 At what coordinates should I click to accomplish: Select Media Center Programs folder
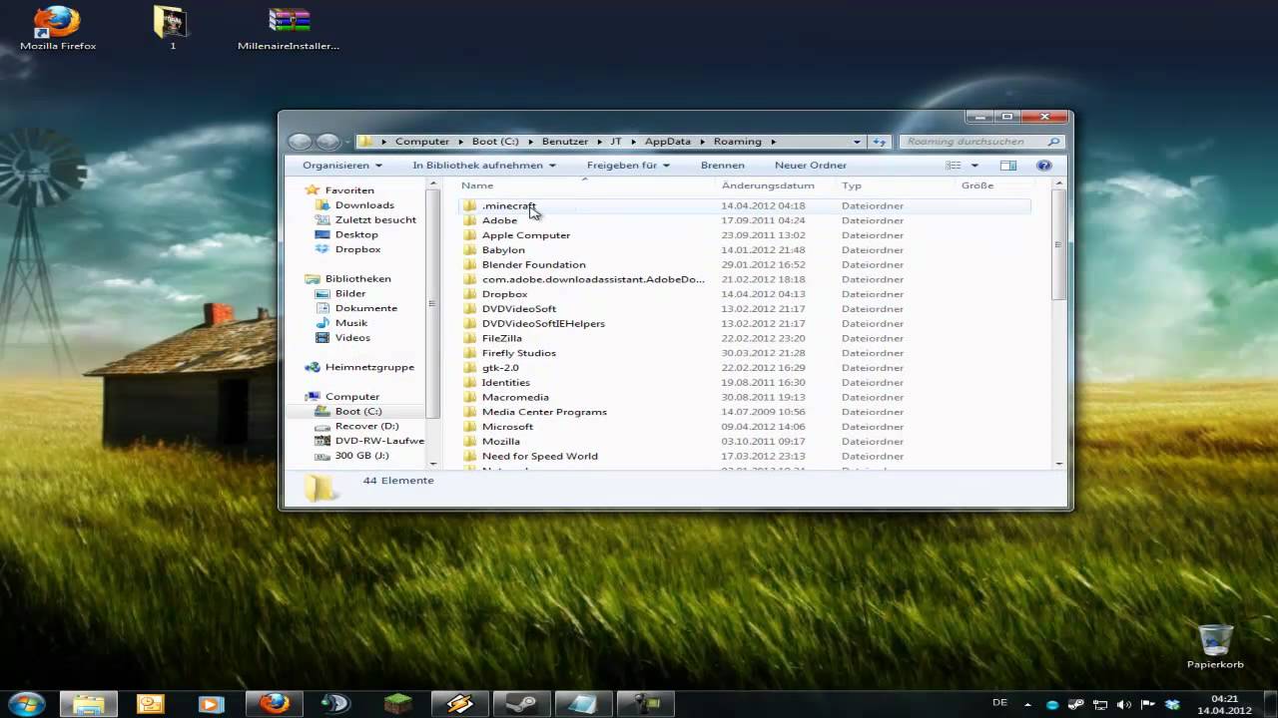point(544,412)
